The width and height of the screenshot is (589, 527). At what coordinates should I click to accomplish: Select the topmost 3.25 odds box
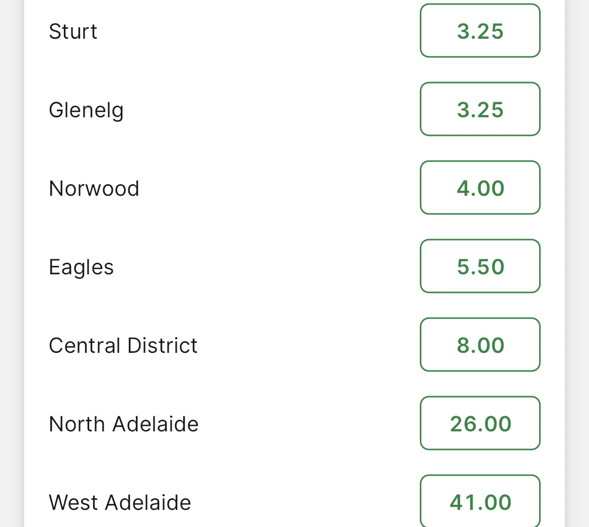[x=480, y=31]
